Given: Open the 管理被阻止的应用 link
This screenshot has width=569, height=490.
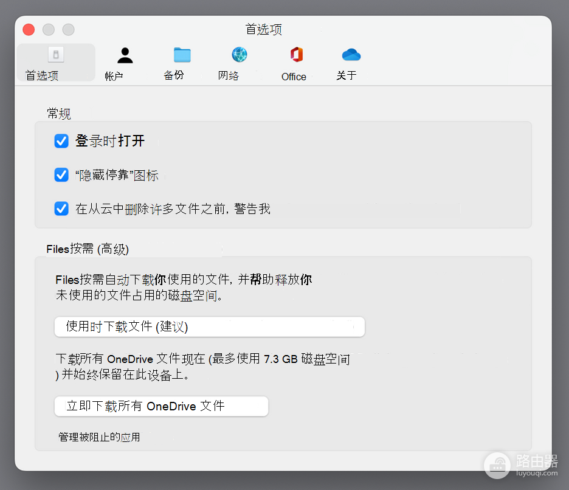Looking at the screenshot, I should point(99,437).
